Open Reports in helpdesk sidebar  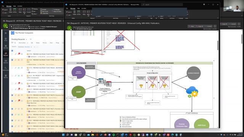(6, 76)
